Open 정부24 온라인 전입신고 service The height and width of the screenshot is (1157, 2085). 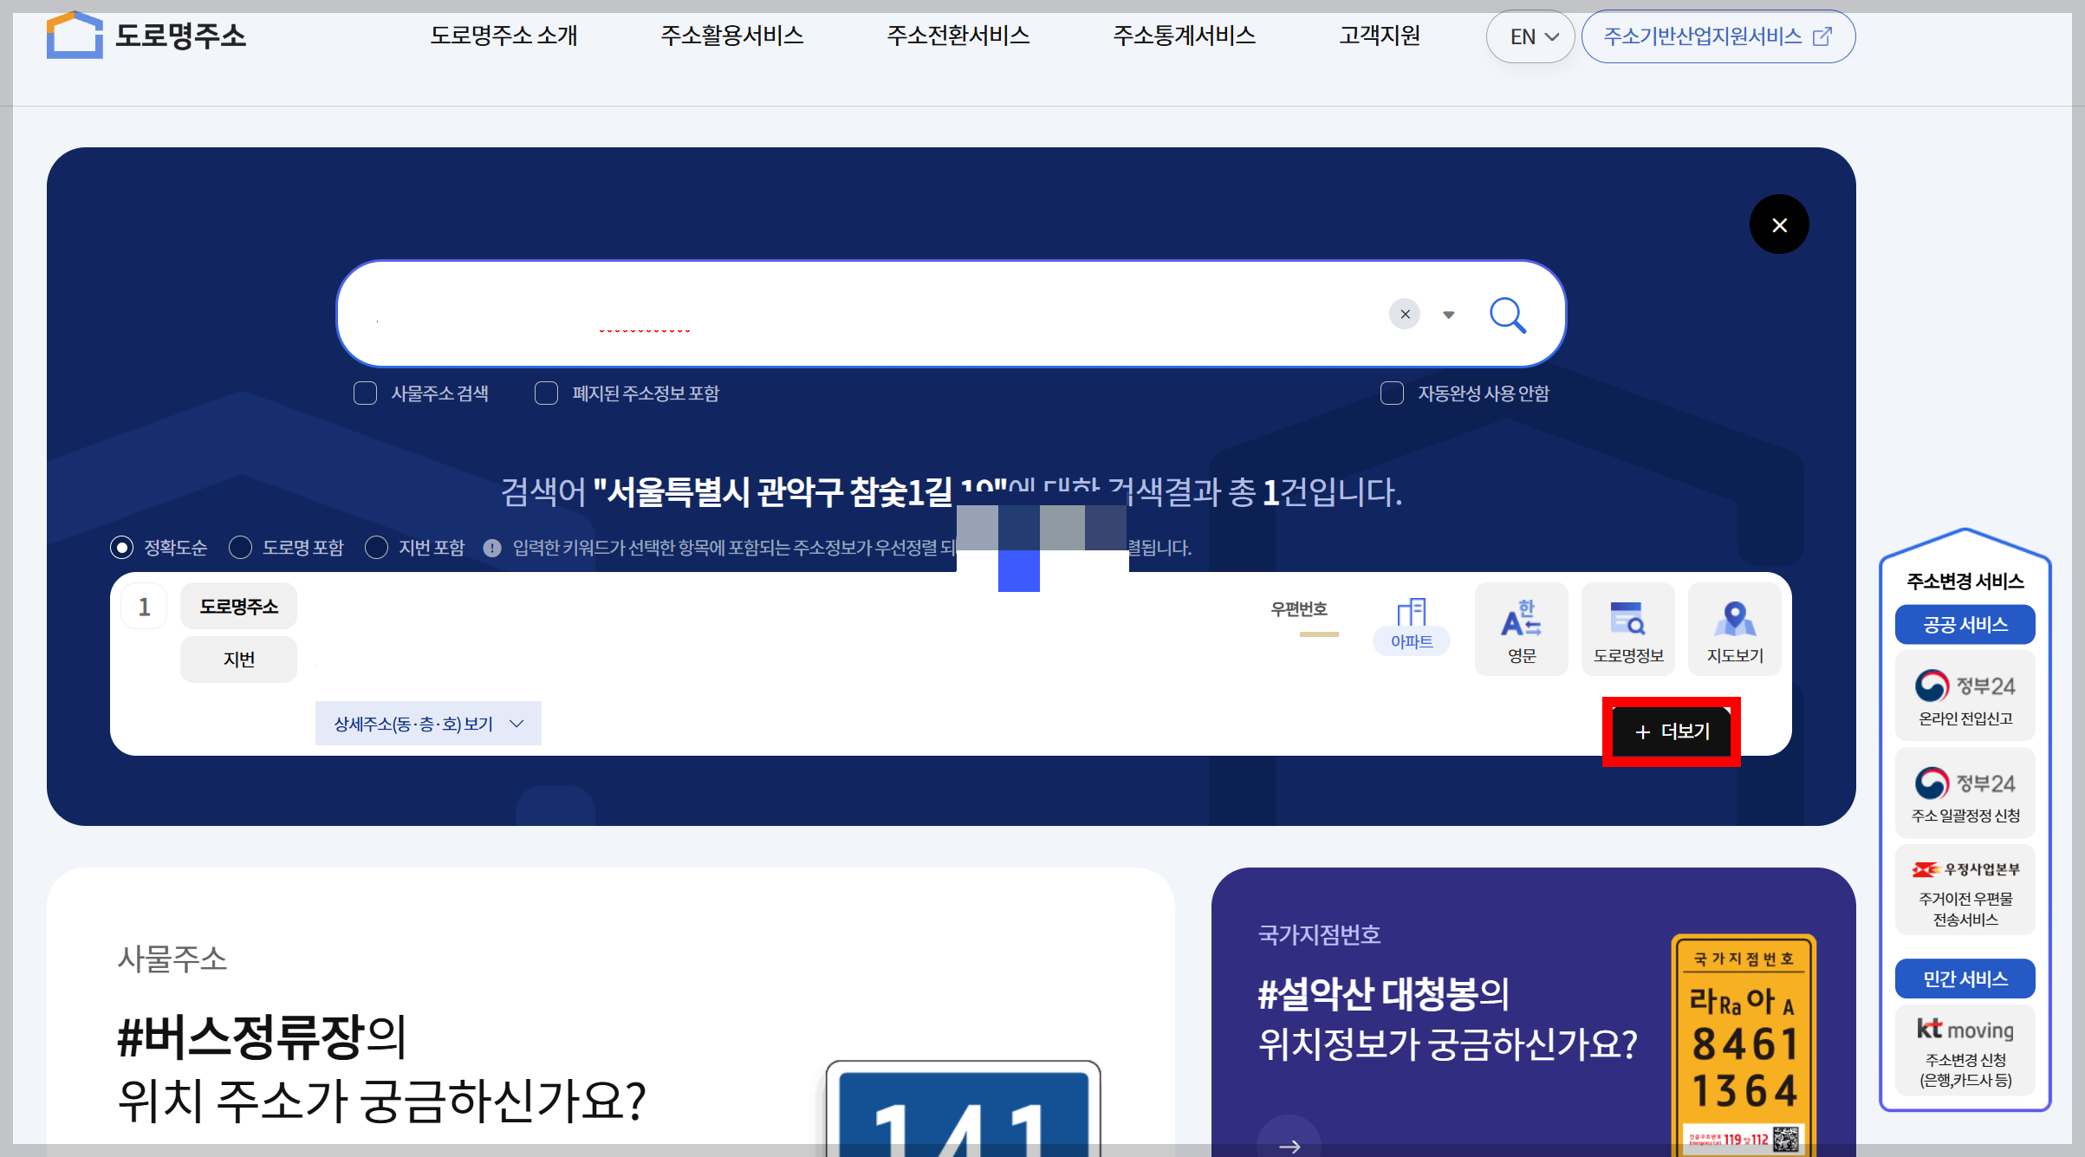tap(1965, 694)
